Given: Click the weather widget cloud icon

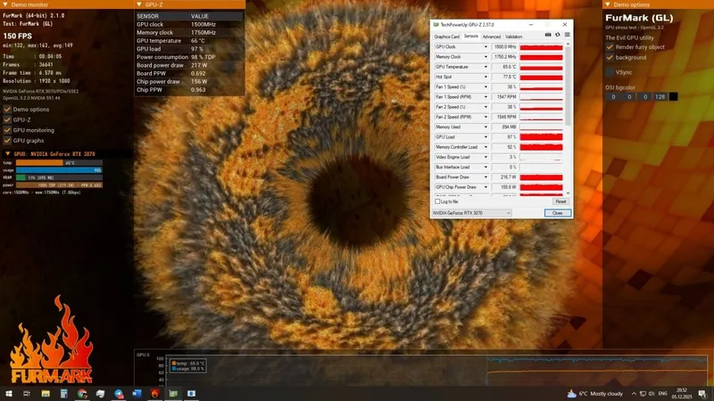Looking at the screenshot, I should coord(571,393).
